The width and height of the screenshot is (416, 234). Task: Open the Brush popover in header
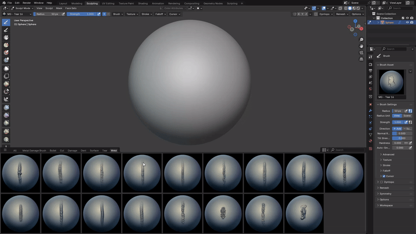tap(118, 14)
